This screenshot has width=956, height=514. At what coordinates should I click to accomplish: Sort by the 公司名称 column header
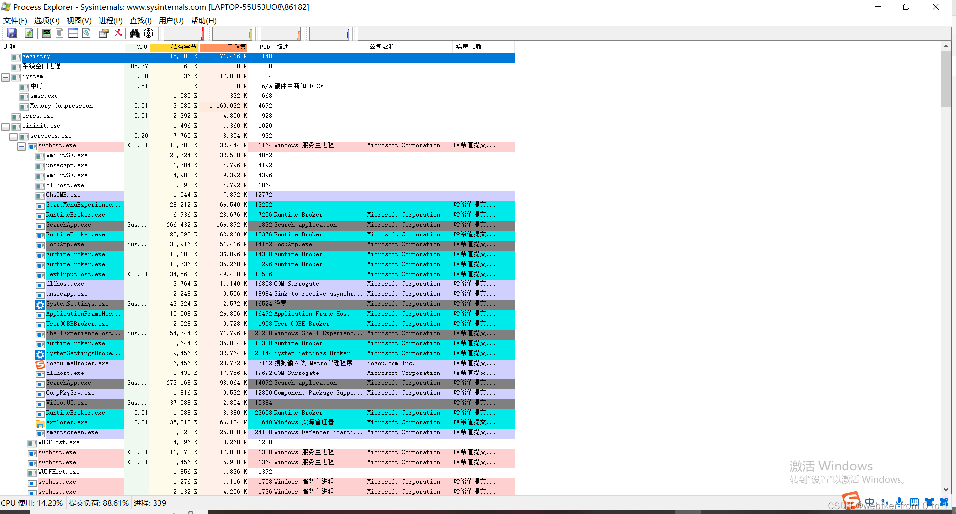(x=410, y=47)
